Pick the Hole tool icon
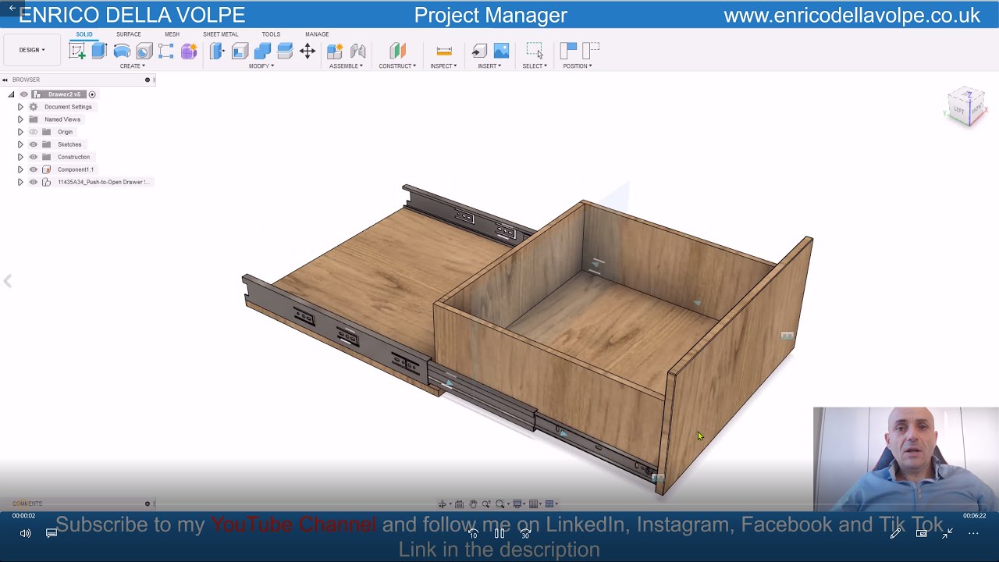 coord(144,52)
